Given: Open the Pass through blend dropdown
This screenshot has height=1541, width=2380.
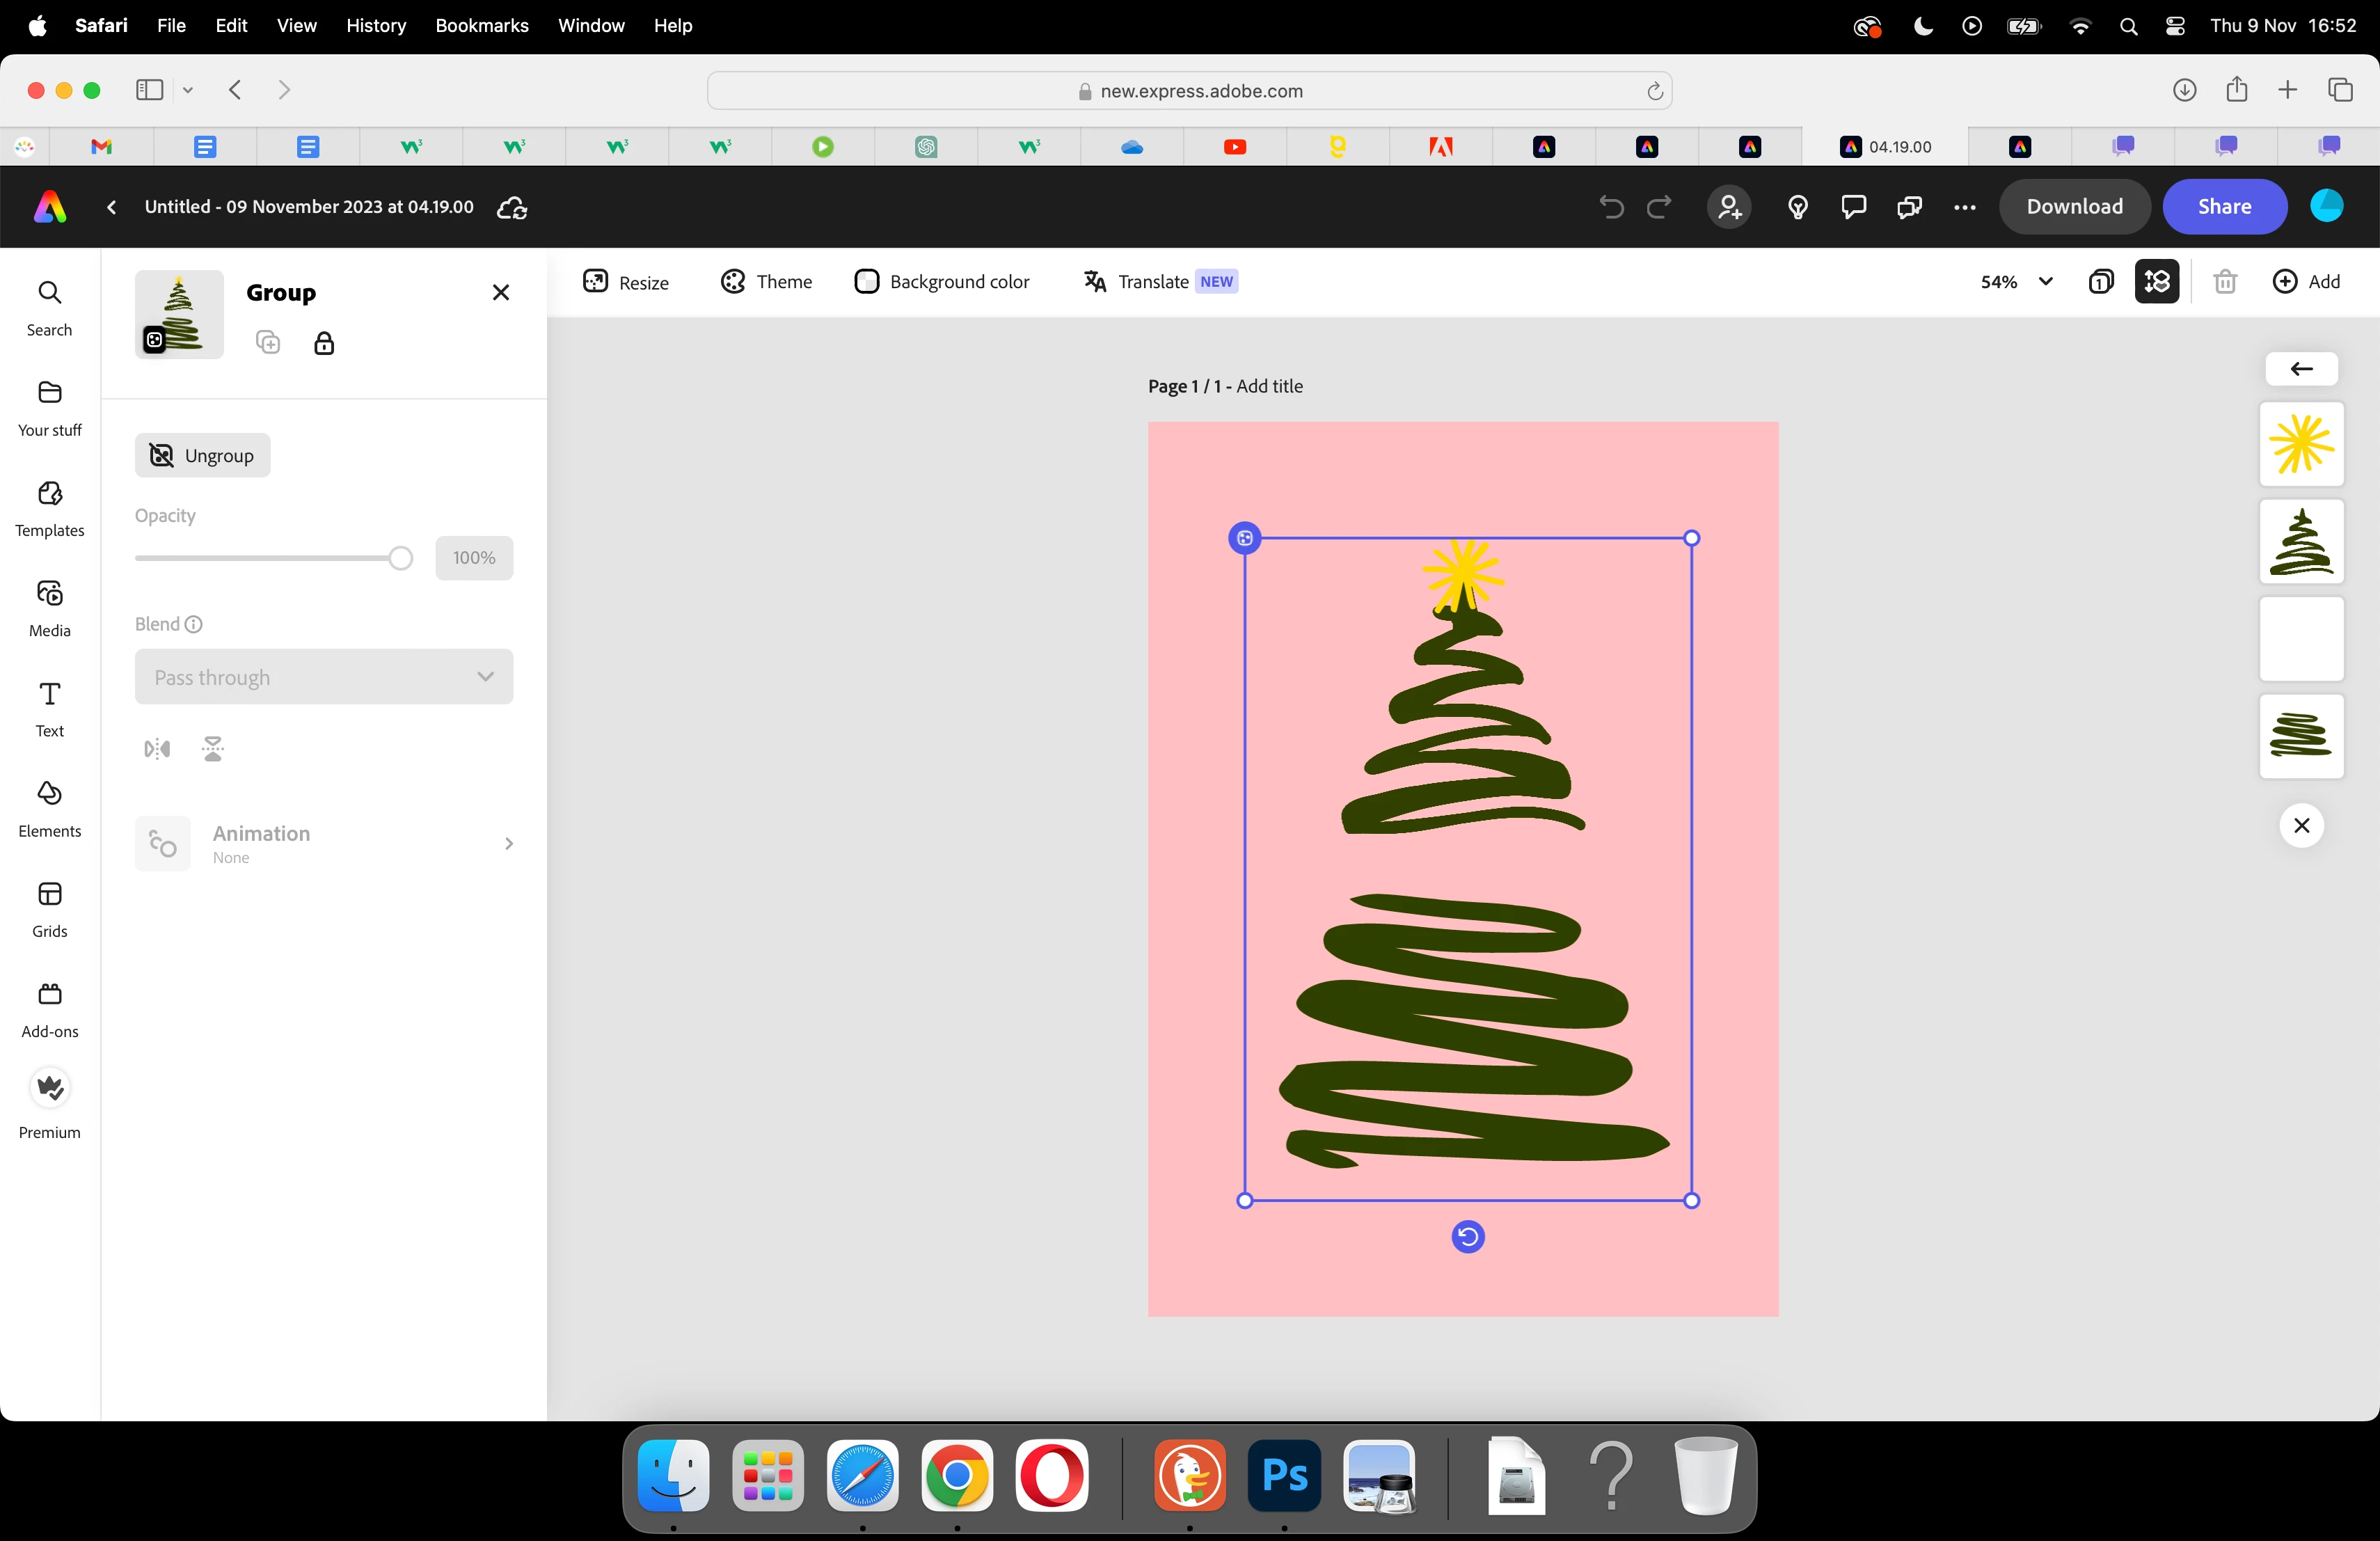Looking at the screenshot, I should point(324,677).
